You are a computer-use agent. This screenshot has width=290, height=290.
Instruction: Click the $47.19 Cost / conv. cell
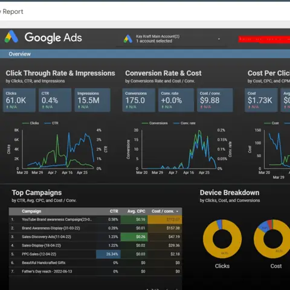point(165,237)
